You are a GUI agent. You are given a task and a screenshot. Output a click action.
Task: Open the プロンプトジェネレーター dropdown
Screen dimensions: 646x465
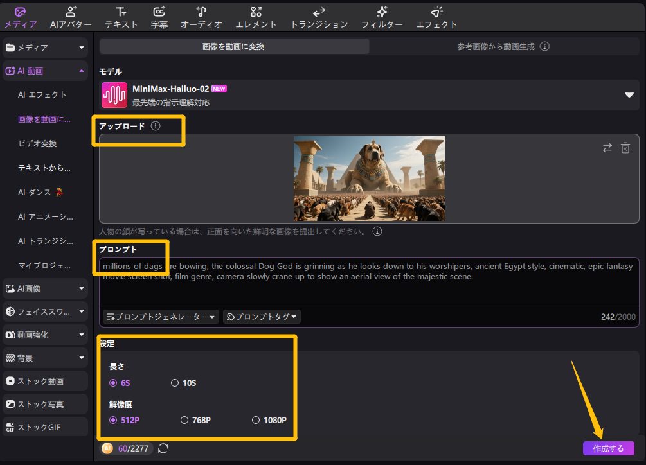pos(161,317)
